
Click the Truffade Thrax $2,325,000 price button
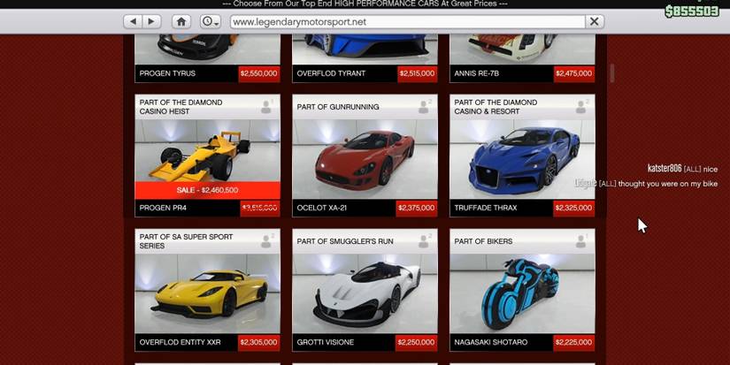coord(574,208)
